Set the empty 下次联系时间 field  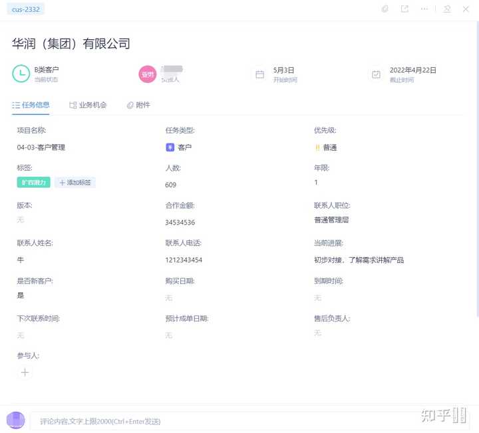pyautogui.click(x=21, y=335)
